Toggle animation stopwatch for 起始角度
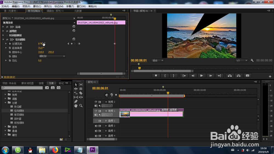The height and width of the screenshot is (154, 274). (10, 48)
